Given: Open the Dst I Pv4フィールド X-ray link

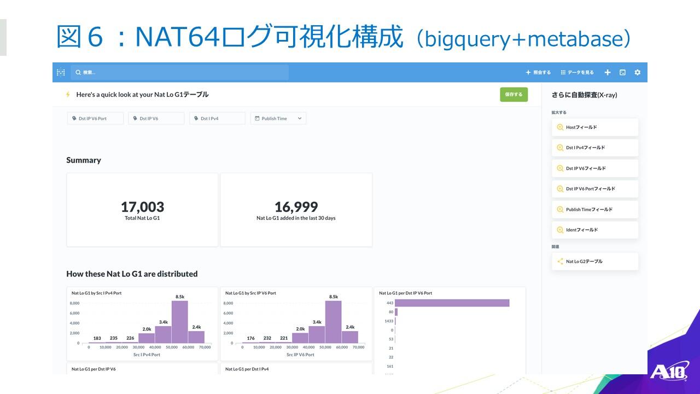Looking at the screenshot, I should (595, 148).
